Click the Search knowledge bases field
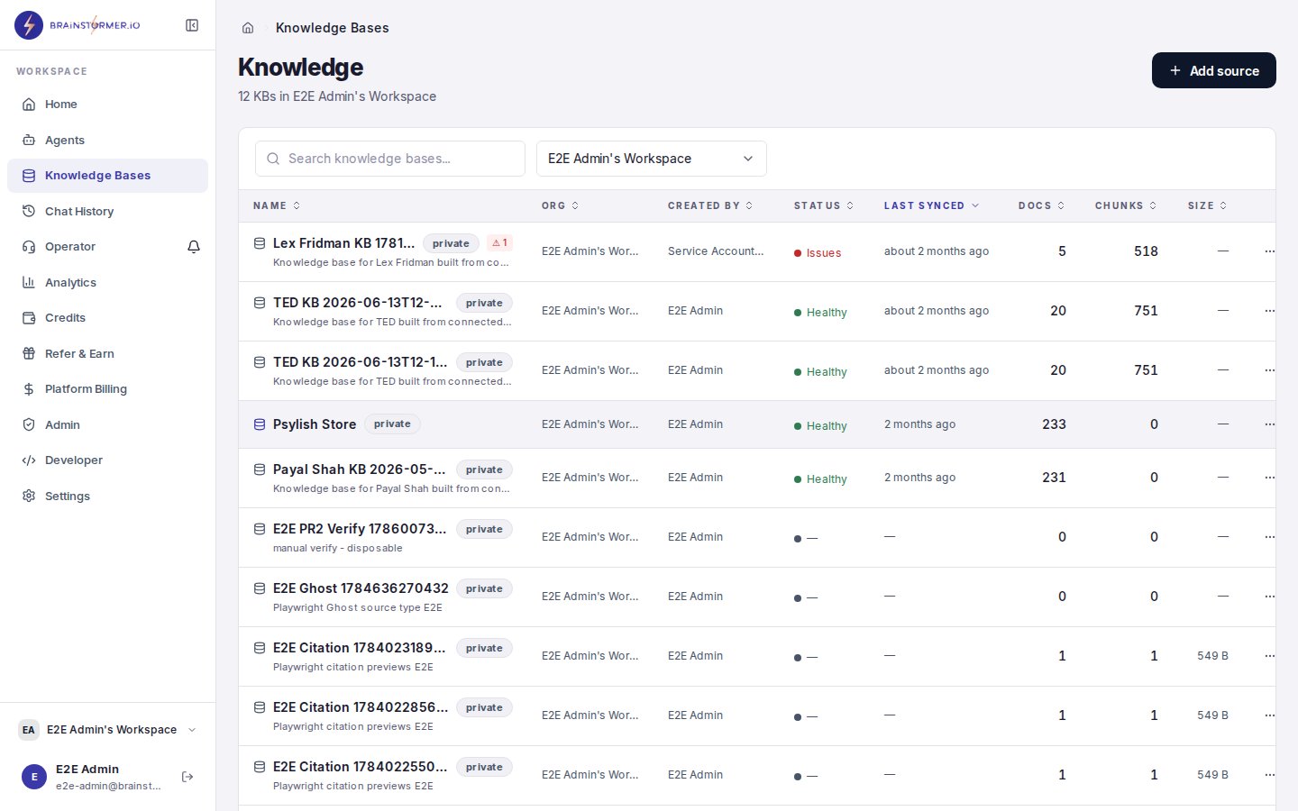The image size is (1298, 811). pyautogui.click(x=390, y=159)
